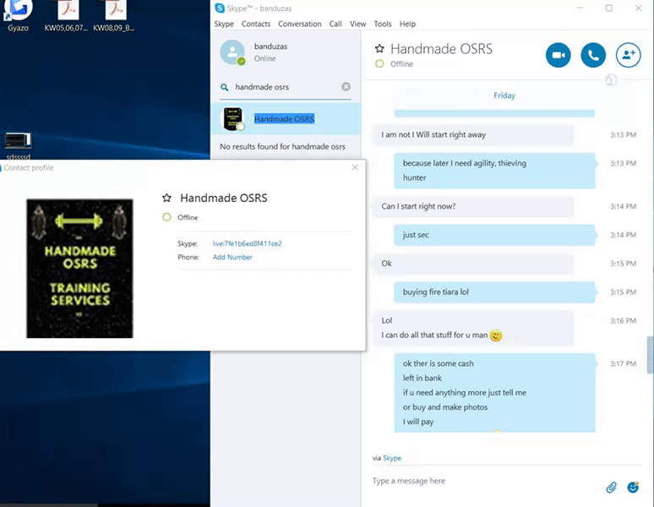654x507 pixels.
Task: Open the View menu
Action: click(358, 25)
